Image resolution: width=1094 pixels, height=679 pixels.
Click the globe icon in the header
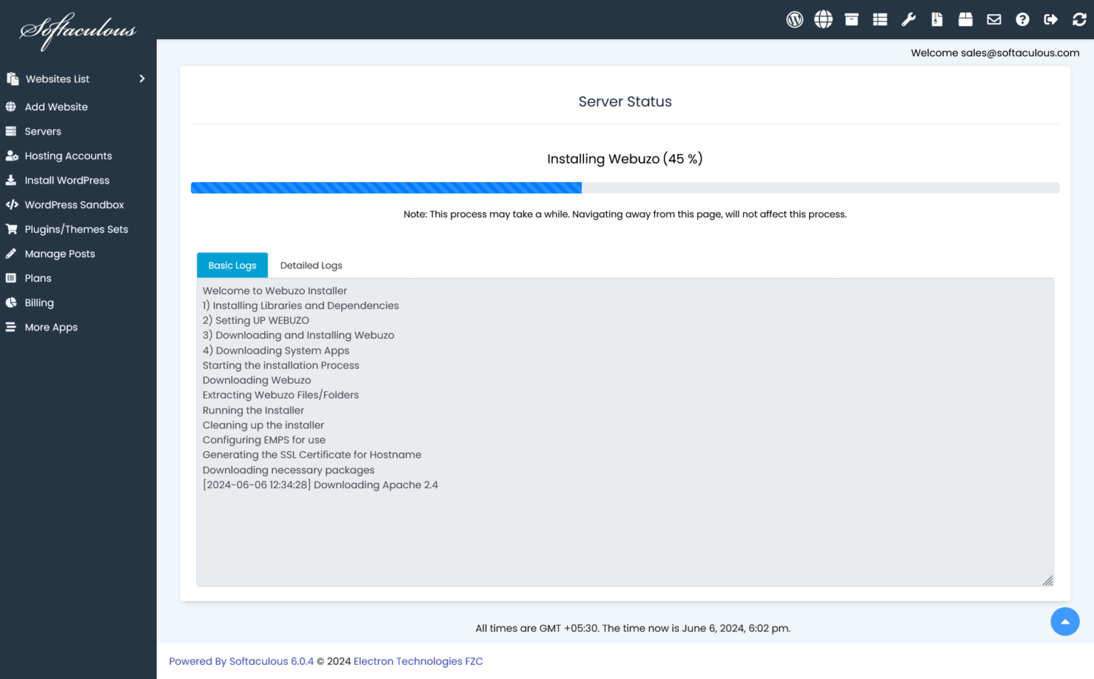[x=823, y=19]
